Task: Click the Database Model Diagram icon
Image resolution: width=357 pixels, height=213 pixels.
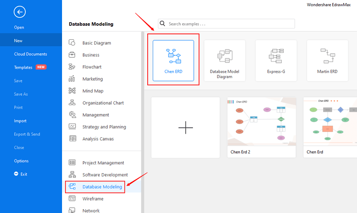Action: (225, 56)
